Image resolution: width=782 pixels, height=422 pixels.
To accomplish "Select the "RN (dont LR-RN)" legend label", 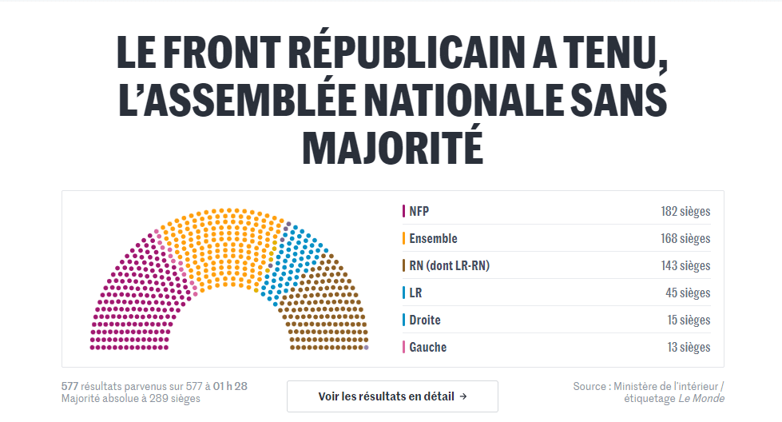I will [449, 265].
